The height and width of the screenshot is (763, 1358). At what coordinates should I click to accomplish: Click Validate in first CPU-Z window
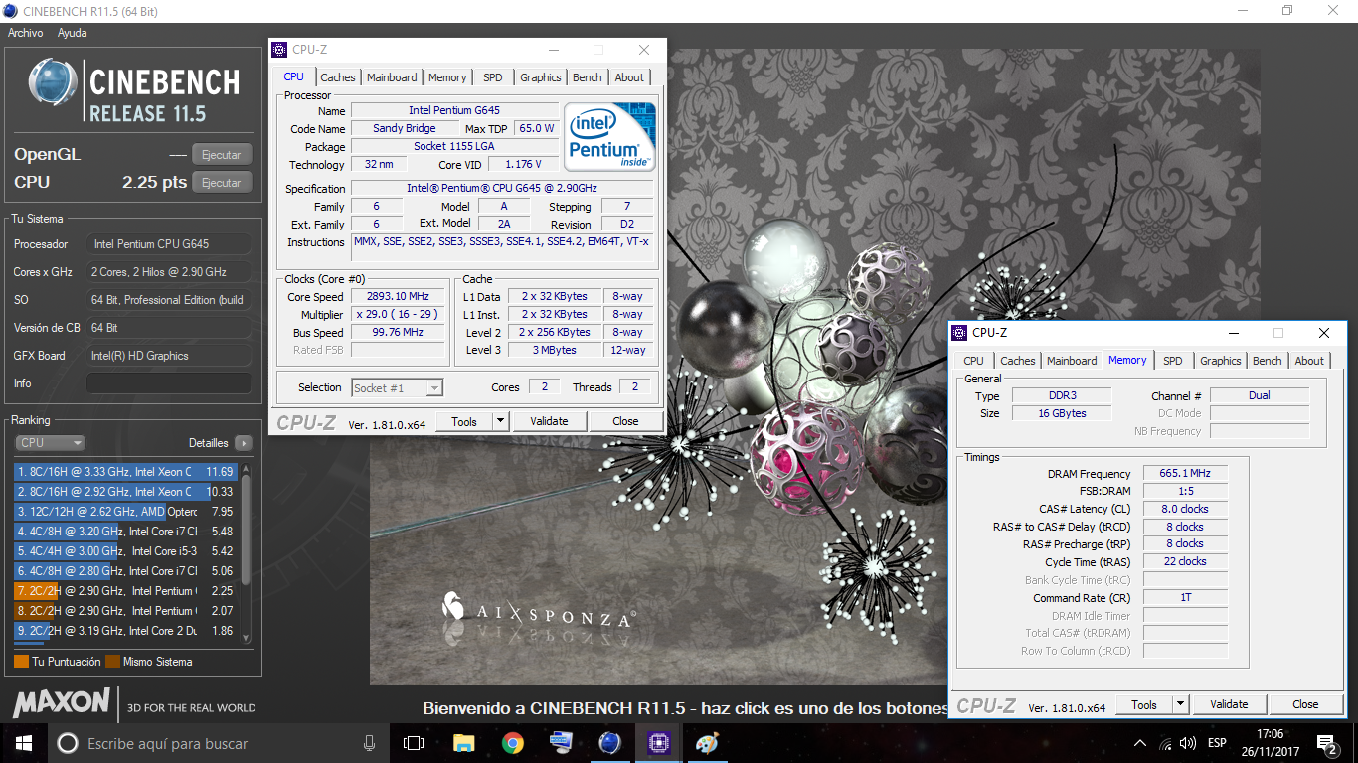(549, 421)
